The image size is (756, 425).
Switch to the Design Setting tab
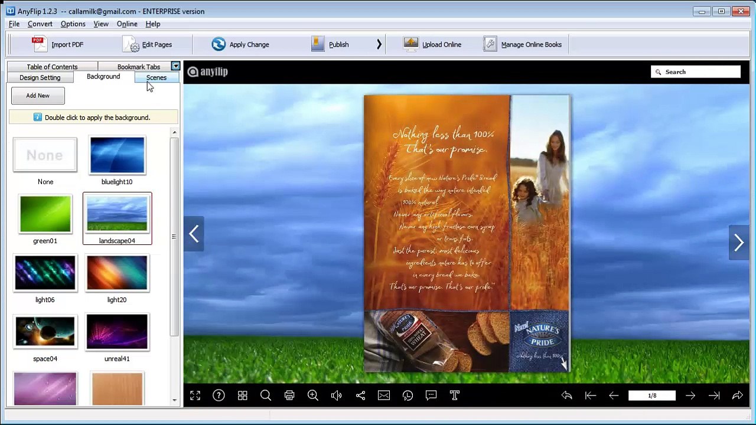tap(40, 77)
